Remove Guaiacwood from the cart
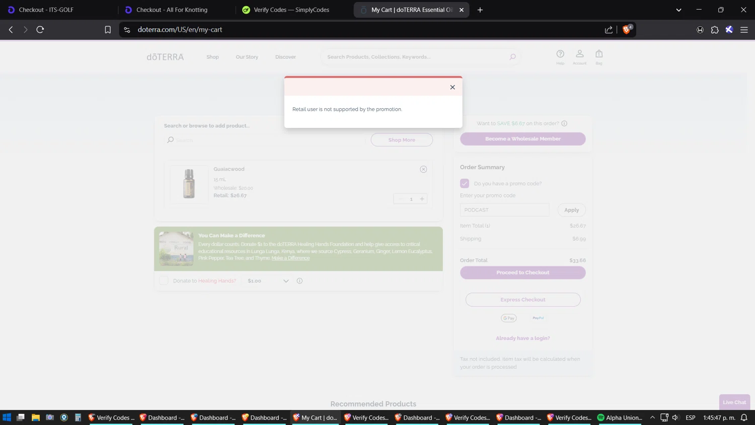The height and width of the screenshot is (425, 755). click(423, 169)
